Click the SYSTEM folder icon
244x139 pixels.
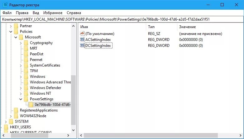point(11,122)
